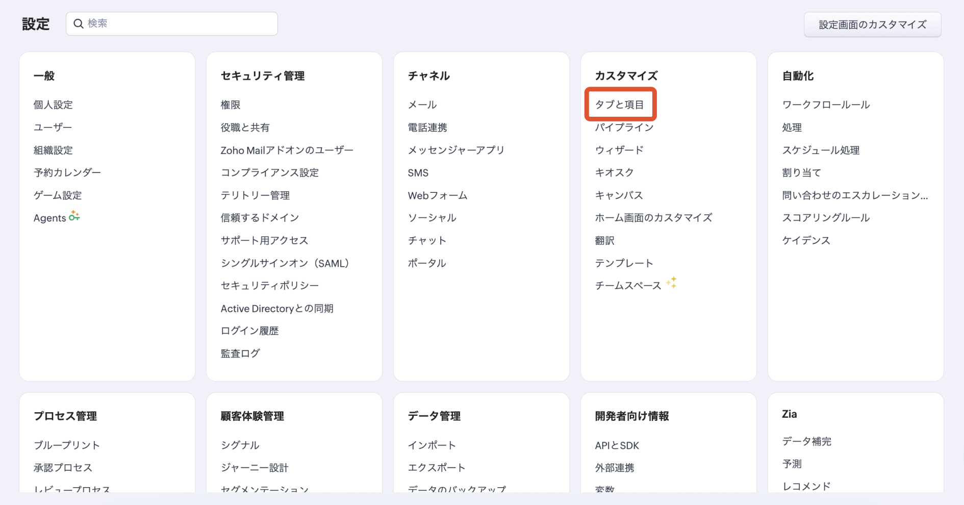Select データ補完 under Zia

click(x=806, y=441)
